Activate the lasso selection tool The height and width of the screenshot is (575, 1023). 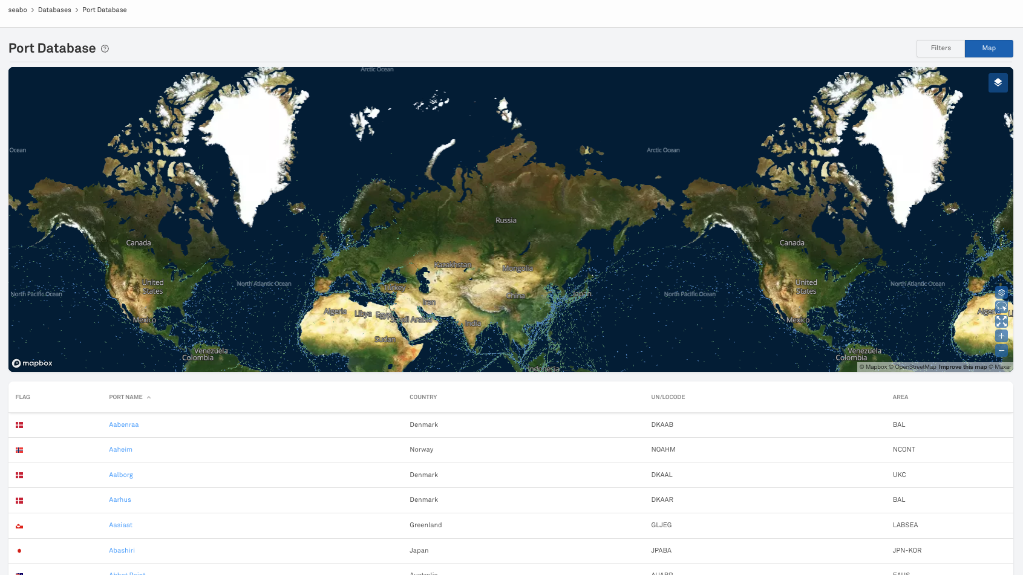coord(1001,307)
